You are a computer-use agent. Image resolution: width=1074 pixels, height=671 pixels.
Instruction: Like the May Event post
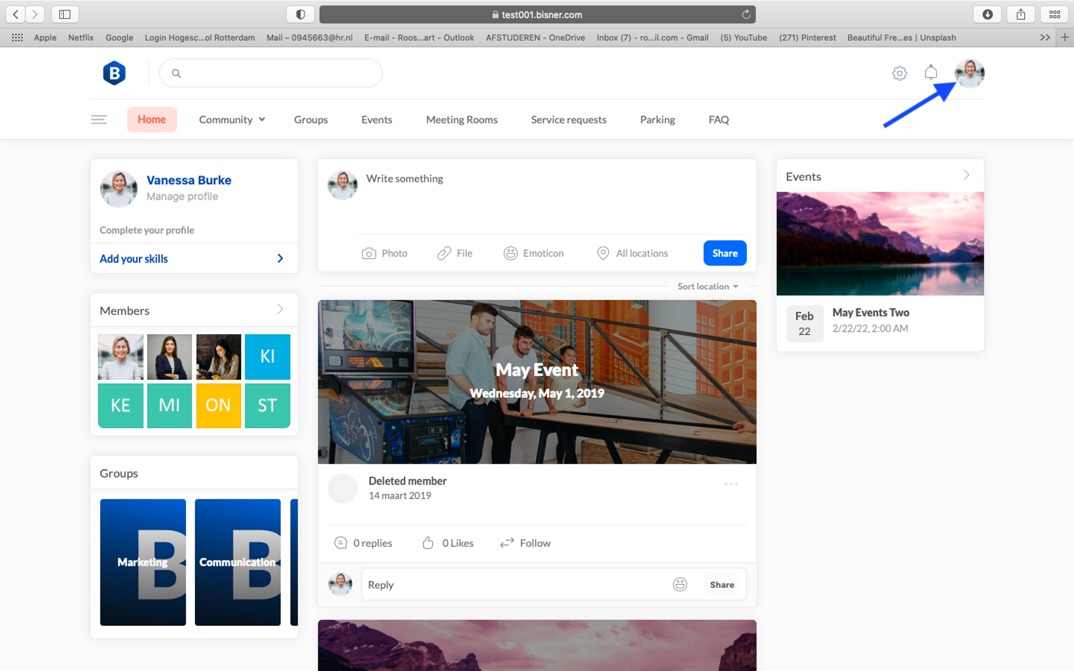tap(447, 543)
